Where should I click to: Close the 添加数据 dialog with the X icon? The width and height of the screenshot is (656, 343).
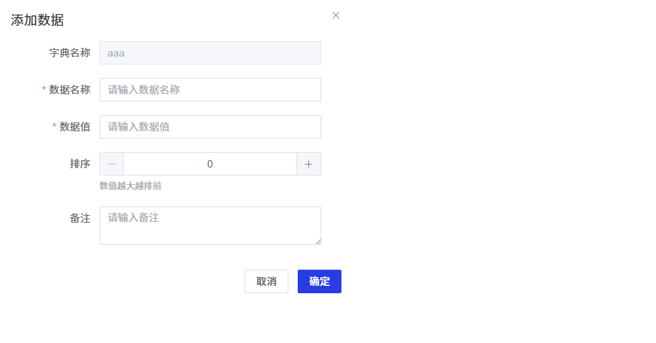pyautogui.click(x=336, y=15)
